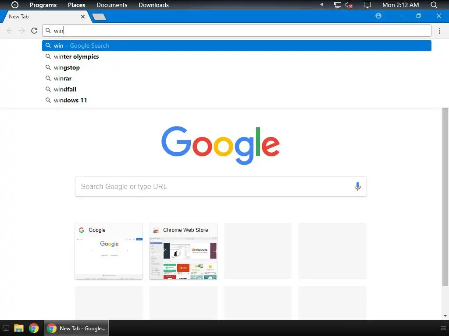
Task: Open the Downloads menu
Action: coord(153,5)
